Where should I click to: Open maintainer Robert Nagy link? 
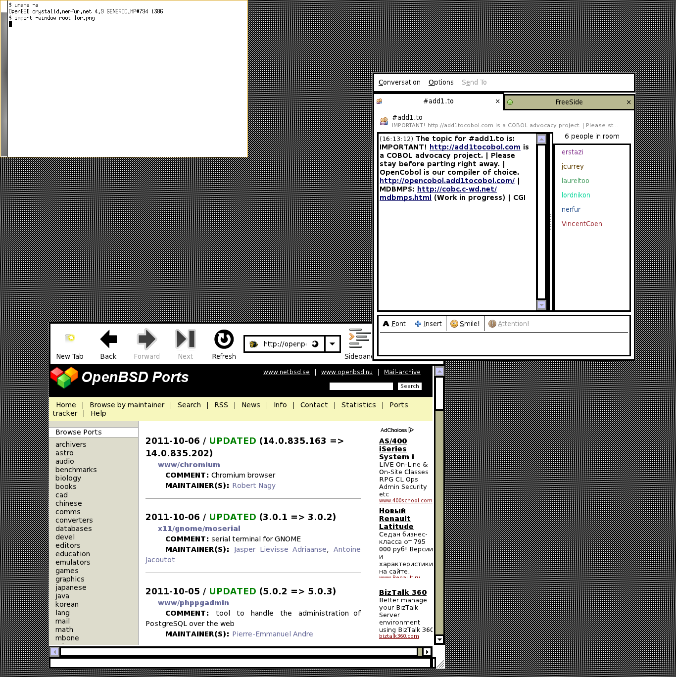click(254, 485)
